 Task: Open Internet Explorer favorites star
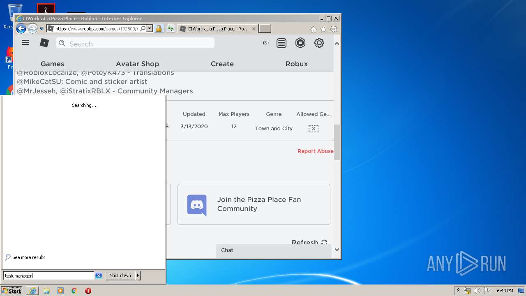[x=323, y=29]
